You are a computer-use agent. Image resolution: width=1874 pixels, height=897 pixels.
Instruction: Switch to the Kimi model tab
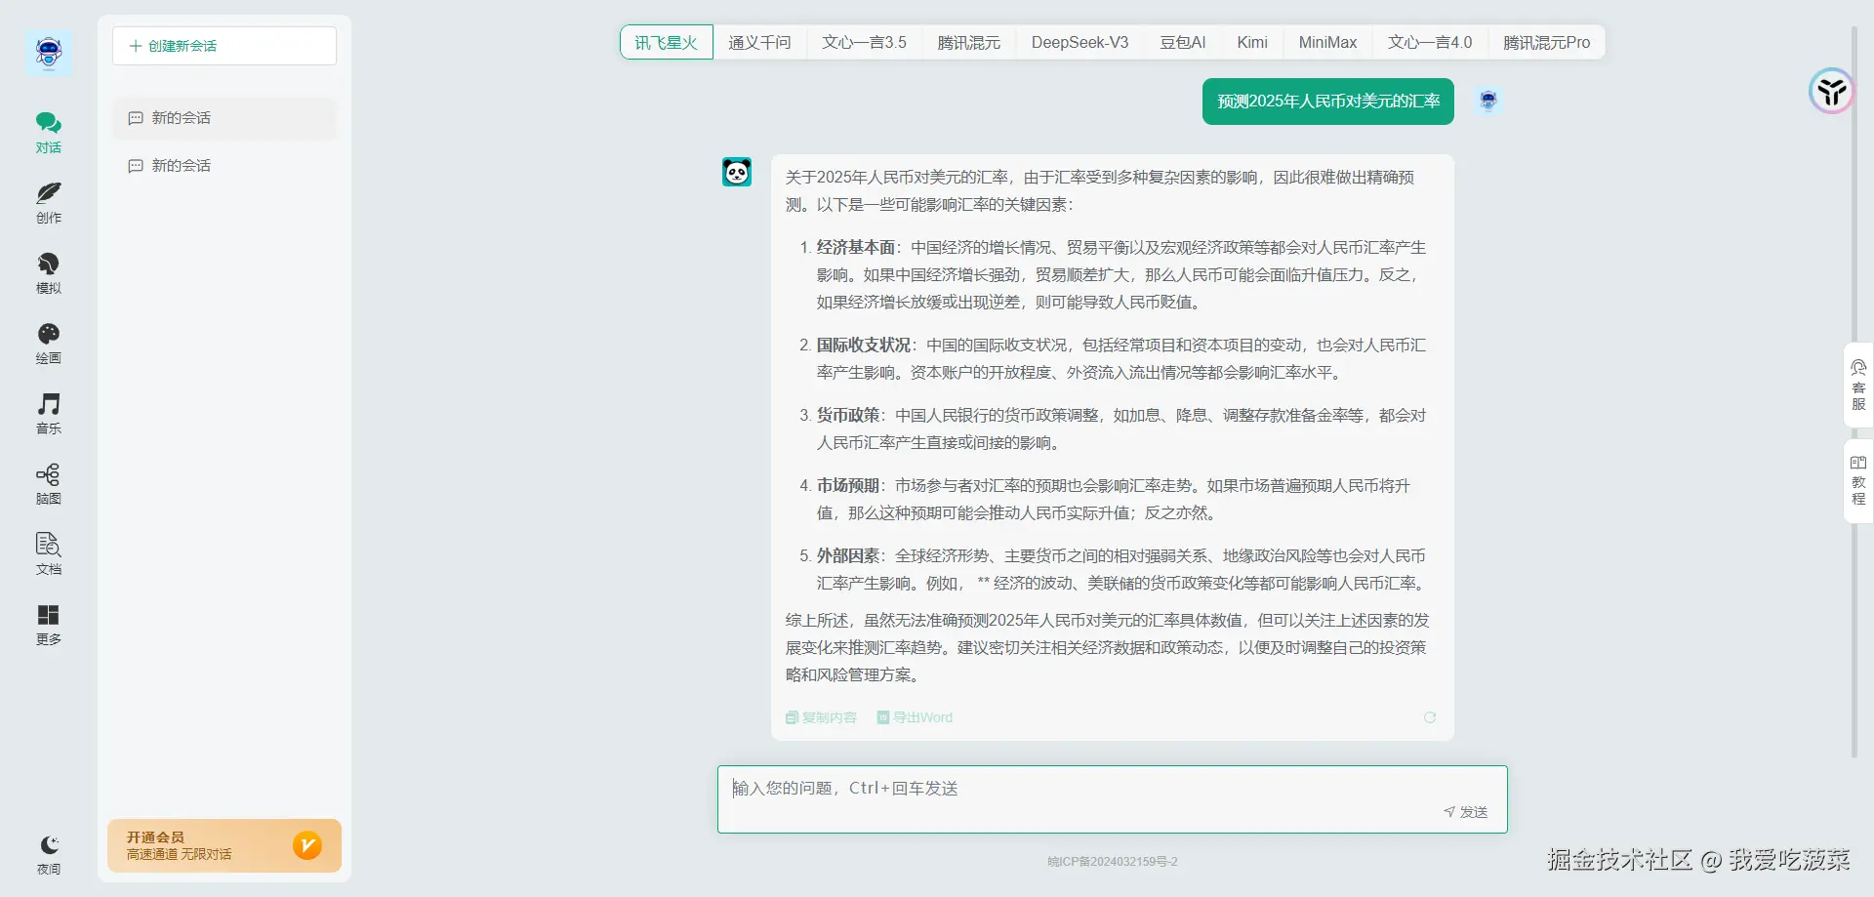[x=1252, y=42]
